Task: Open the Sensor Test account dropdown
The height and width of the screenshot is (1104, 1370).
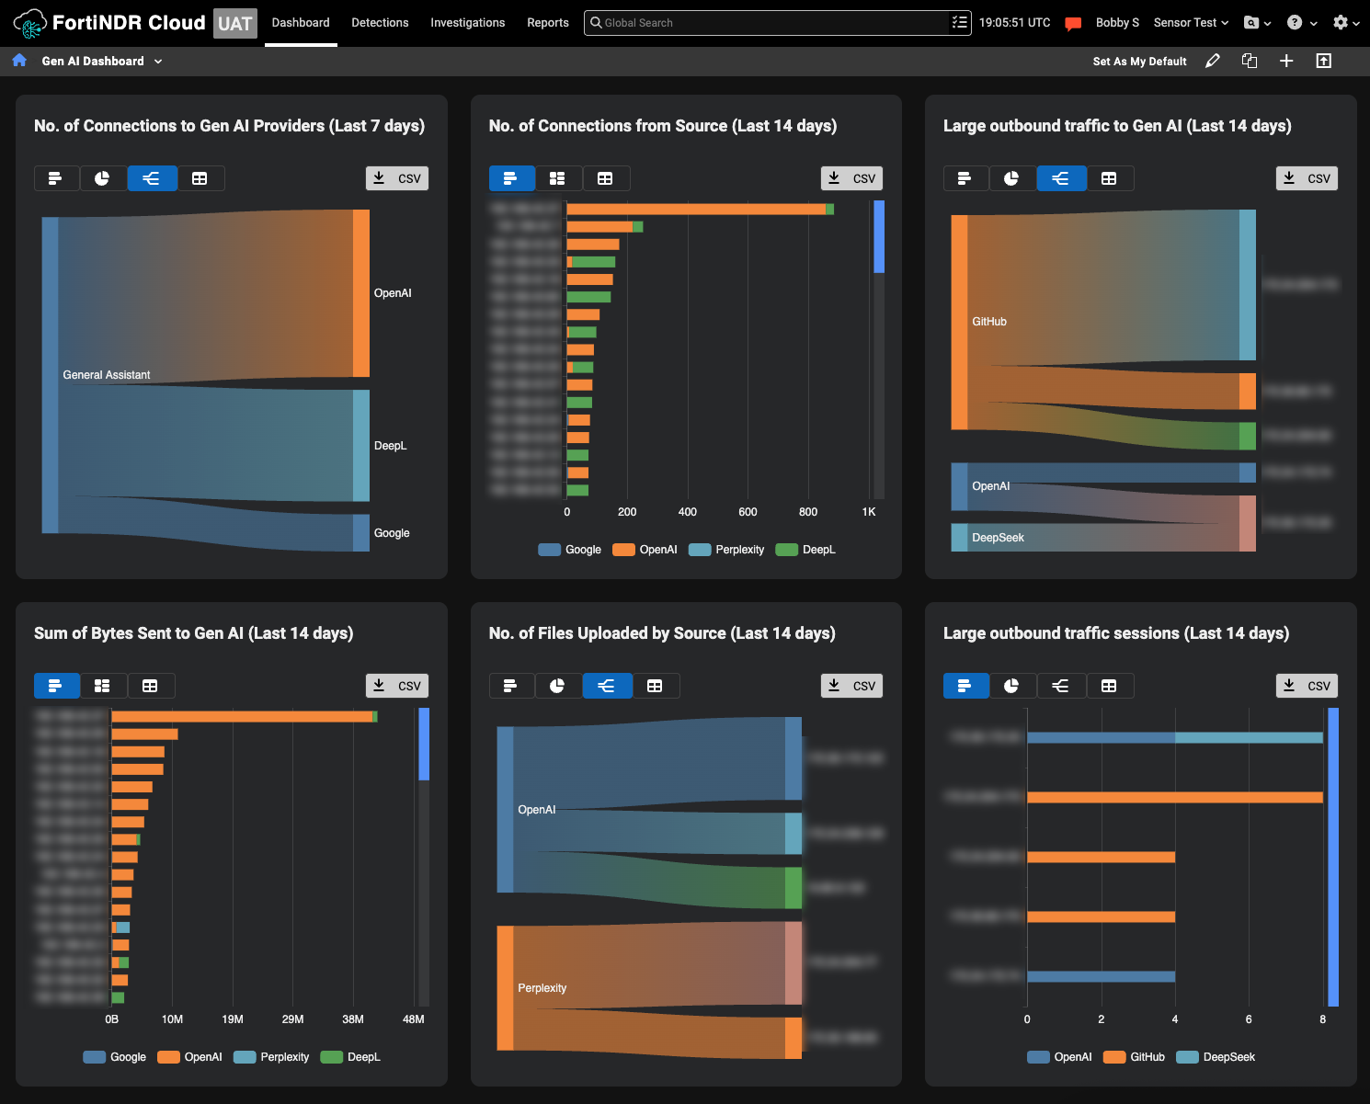Action: tap(1191, 23)
